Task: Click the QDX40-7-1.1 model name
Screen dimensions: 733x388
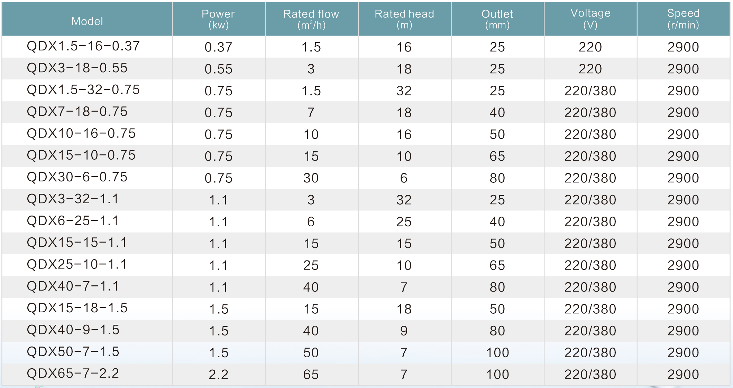Action: [73, 286]
